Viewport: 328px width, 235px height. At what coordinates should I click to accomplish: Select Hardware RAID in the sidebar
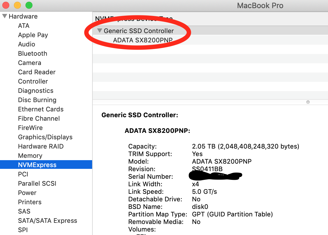(x=41, y=147)
